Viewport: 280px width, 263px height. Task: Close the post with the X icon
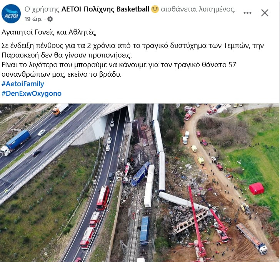pyautogui.click(x=265, y=13)
